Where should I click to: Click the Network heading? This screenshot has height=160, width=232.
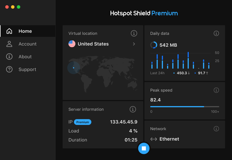[x=158, y=129]
